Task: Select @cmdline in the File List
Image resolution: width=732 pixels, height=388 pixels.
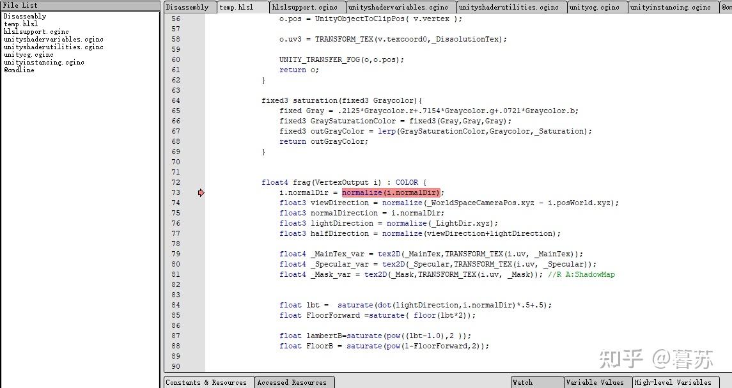Action: tap(23, 70)
